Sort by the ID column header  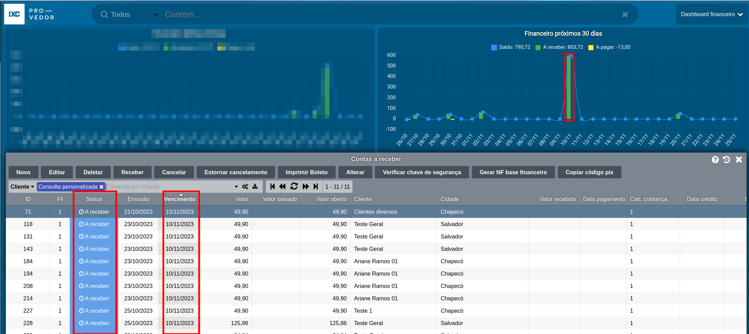(28, 199)
